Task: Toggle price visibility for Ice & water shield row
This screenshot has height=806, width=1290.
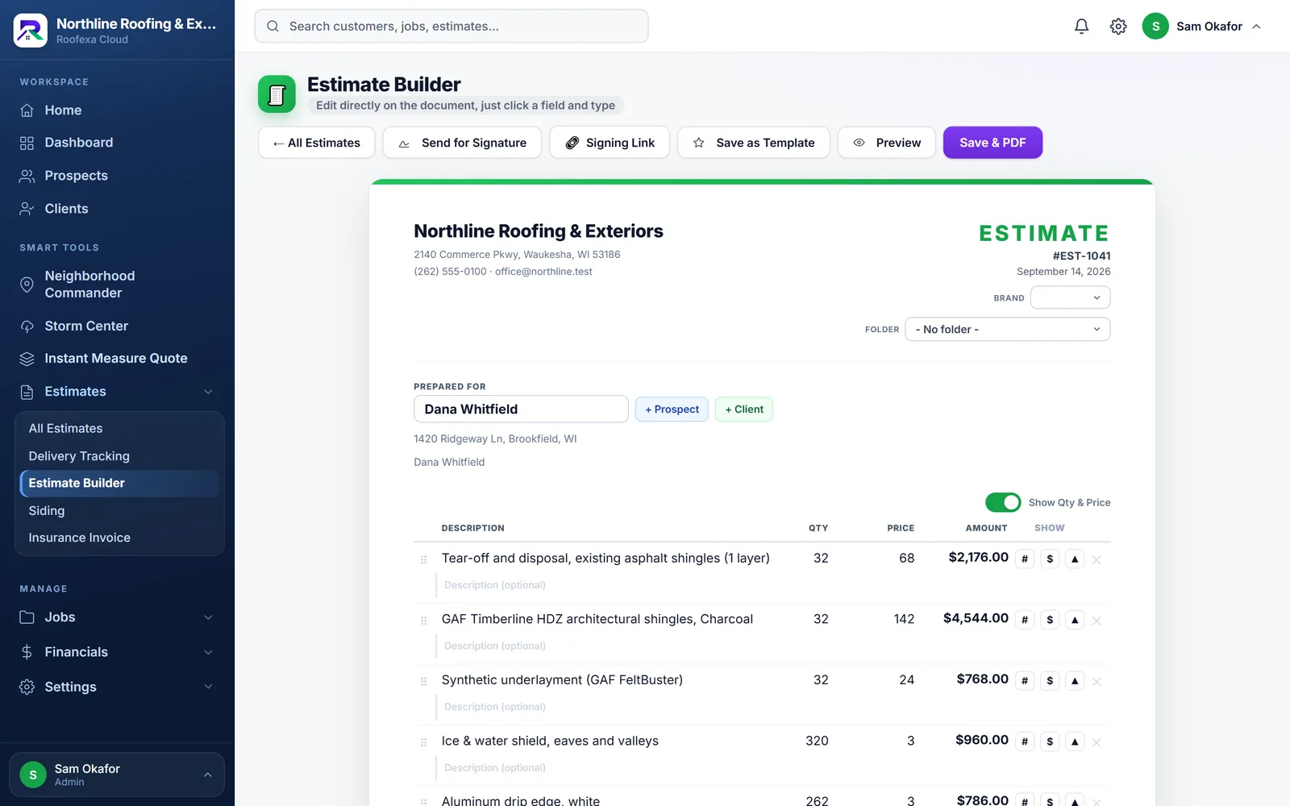Action: pos(1049,742)
